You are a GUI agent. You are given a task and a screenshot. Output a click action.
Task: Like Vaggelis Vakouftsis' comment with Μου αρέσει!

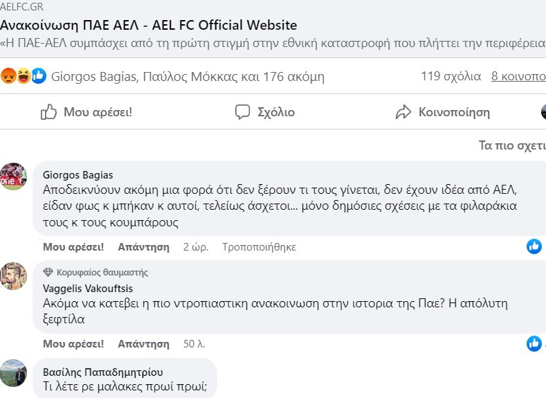(x=73, y=343)
